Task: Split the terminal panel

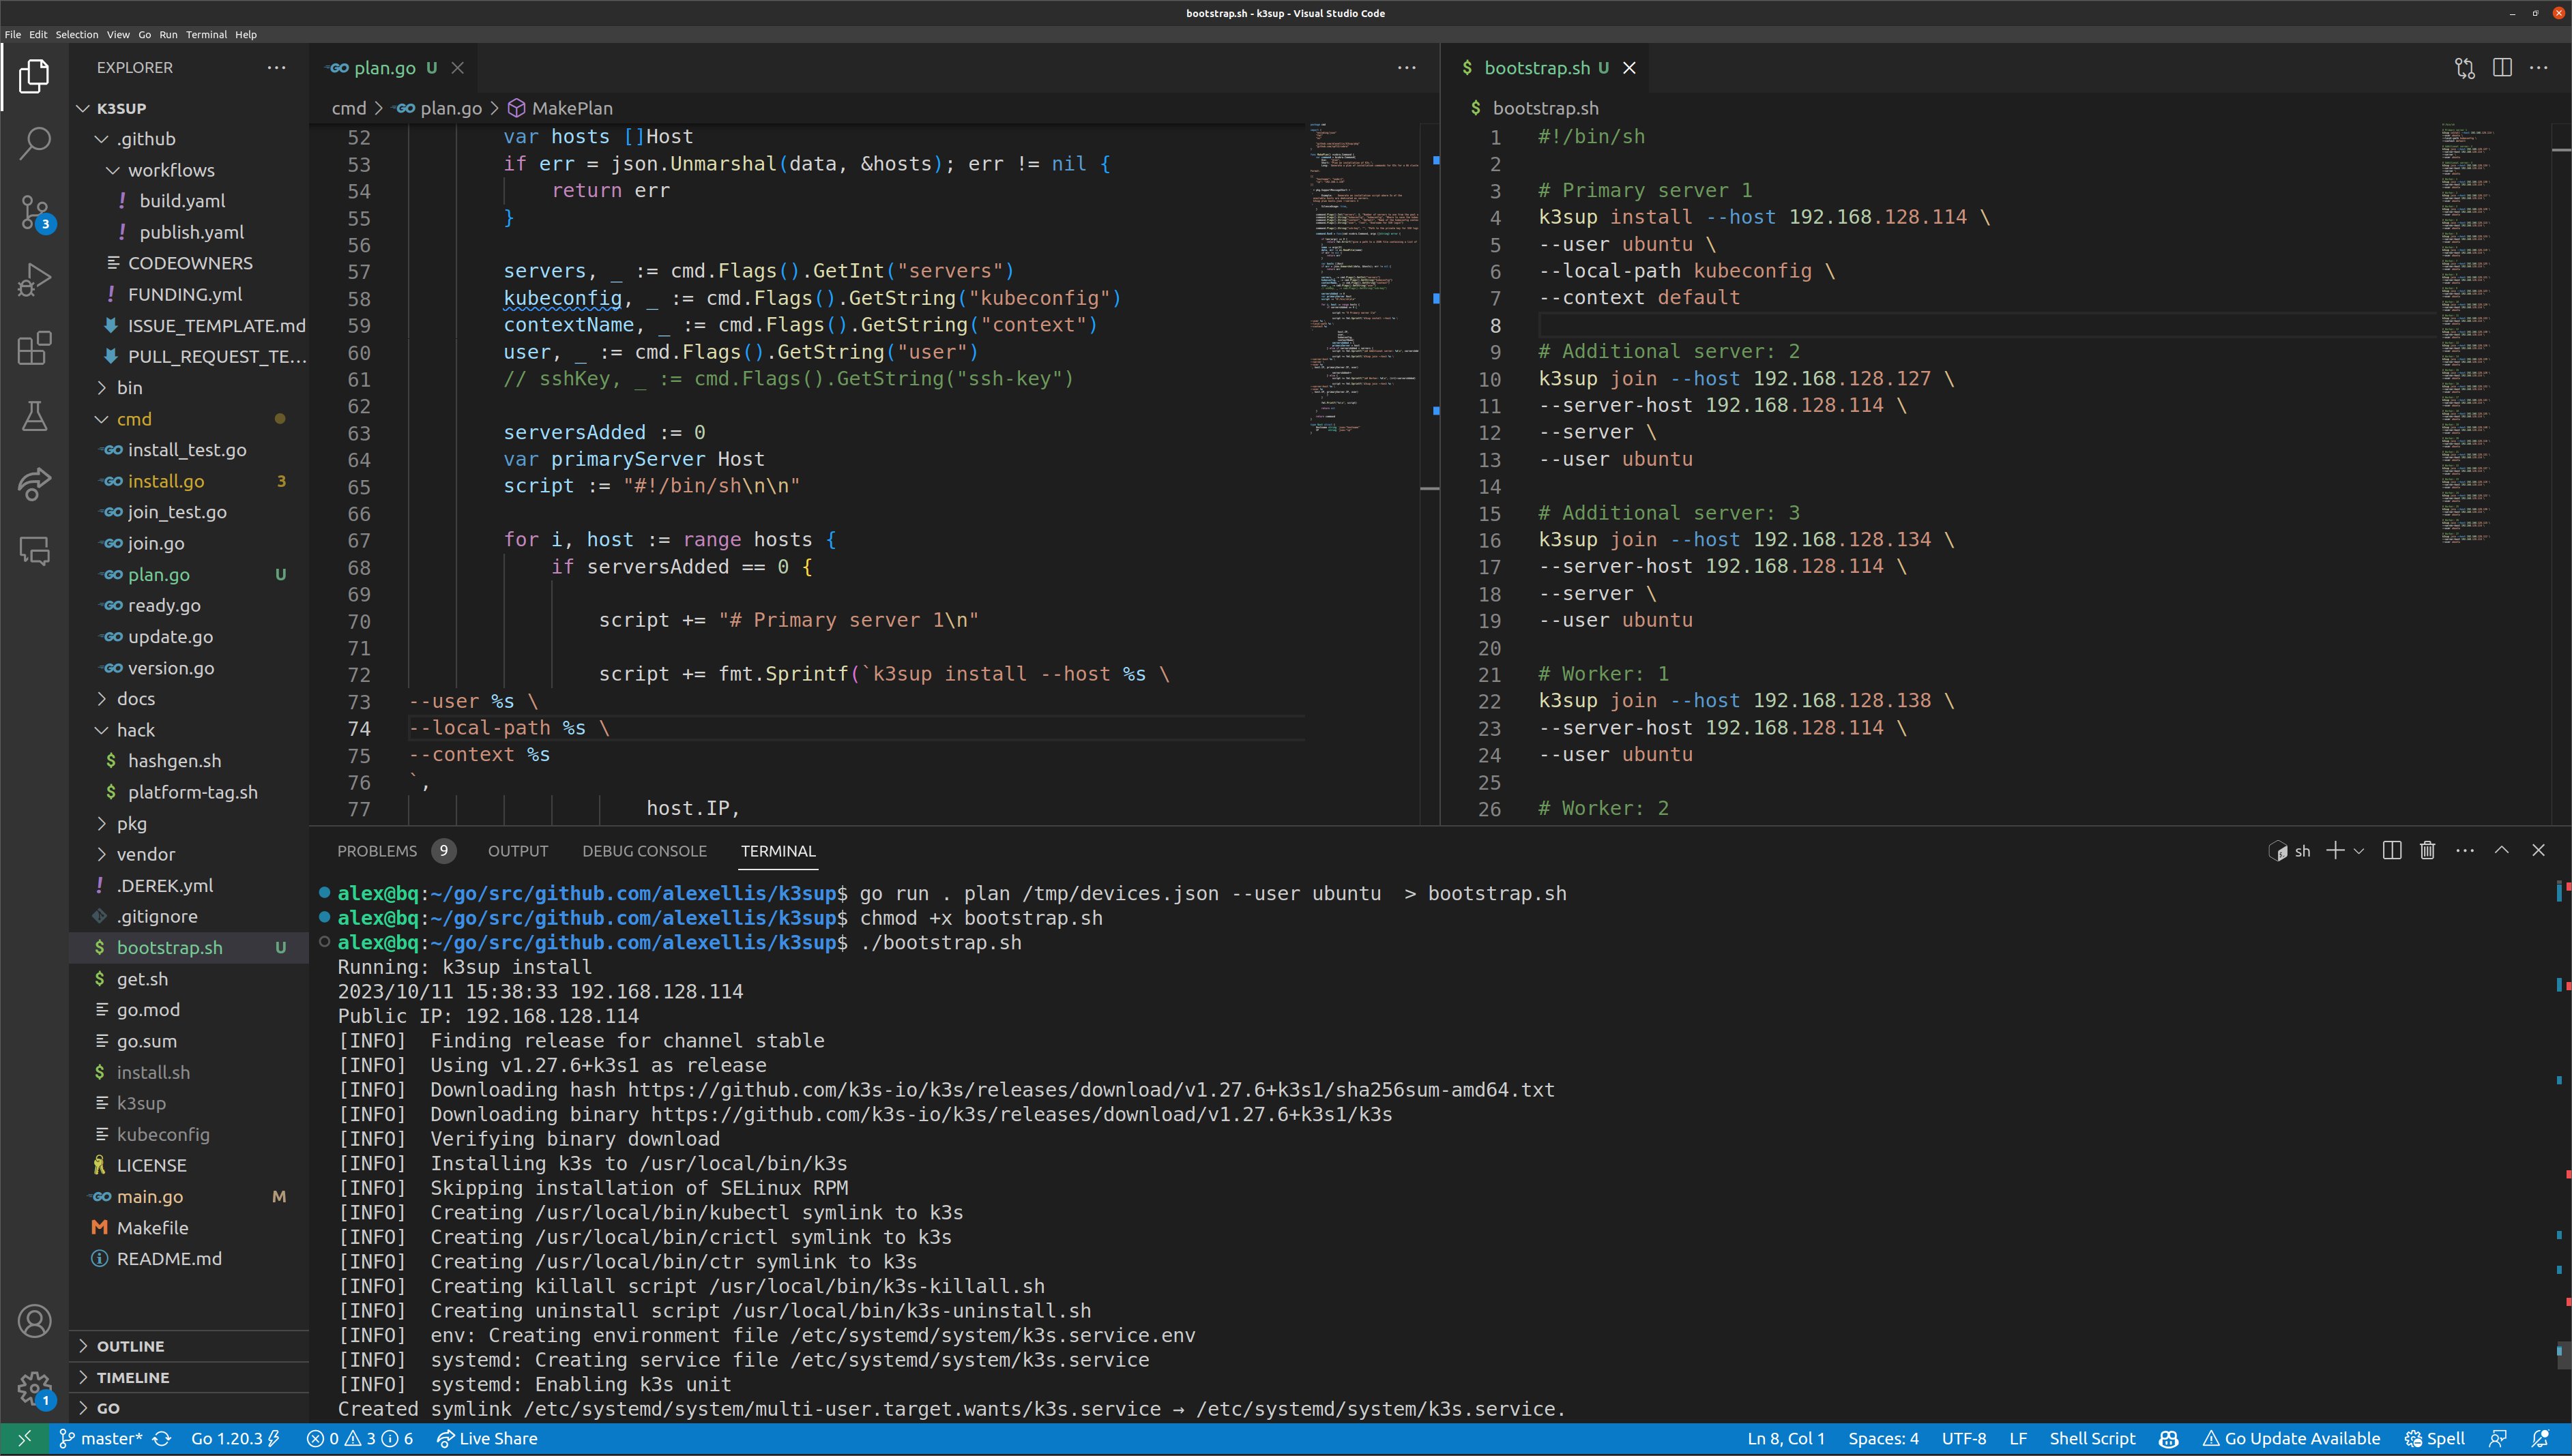Action: 2392,850
